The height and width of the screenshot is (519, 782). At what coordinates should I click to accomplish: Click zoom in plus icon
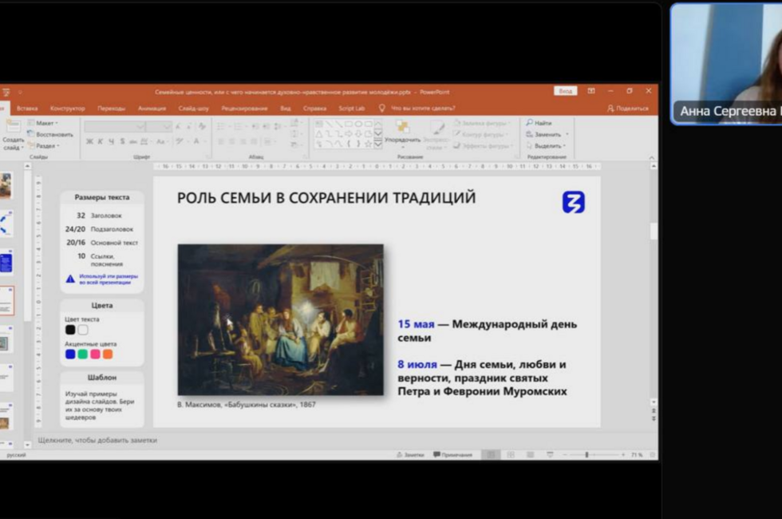[x=623, y=454]
